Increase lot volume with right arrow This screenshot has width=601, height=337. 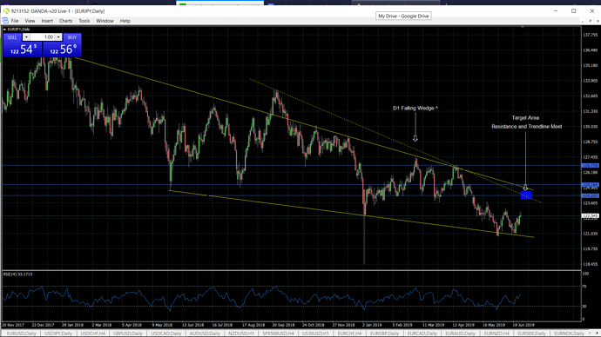coord(58,37)
